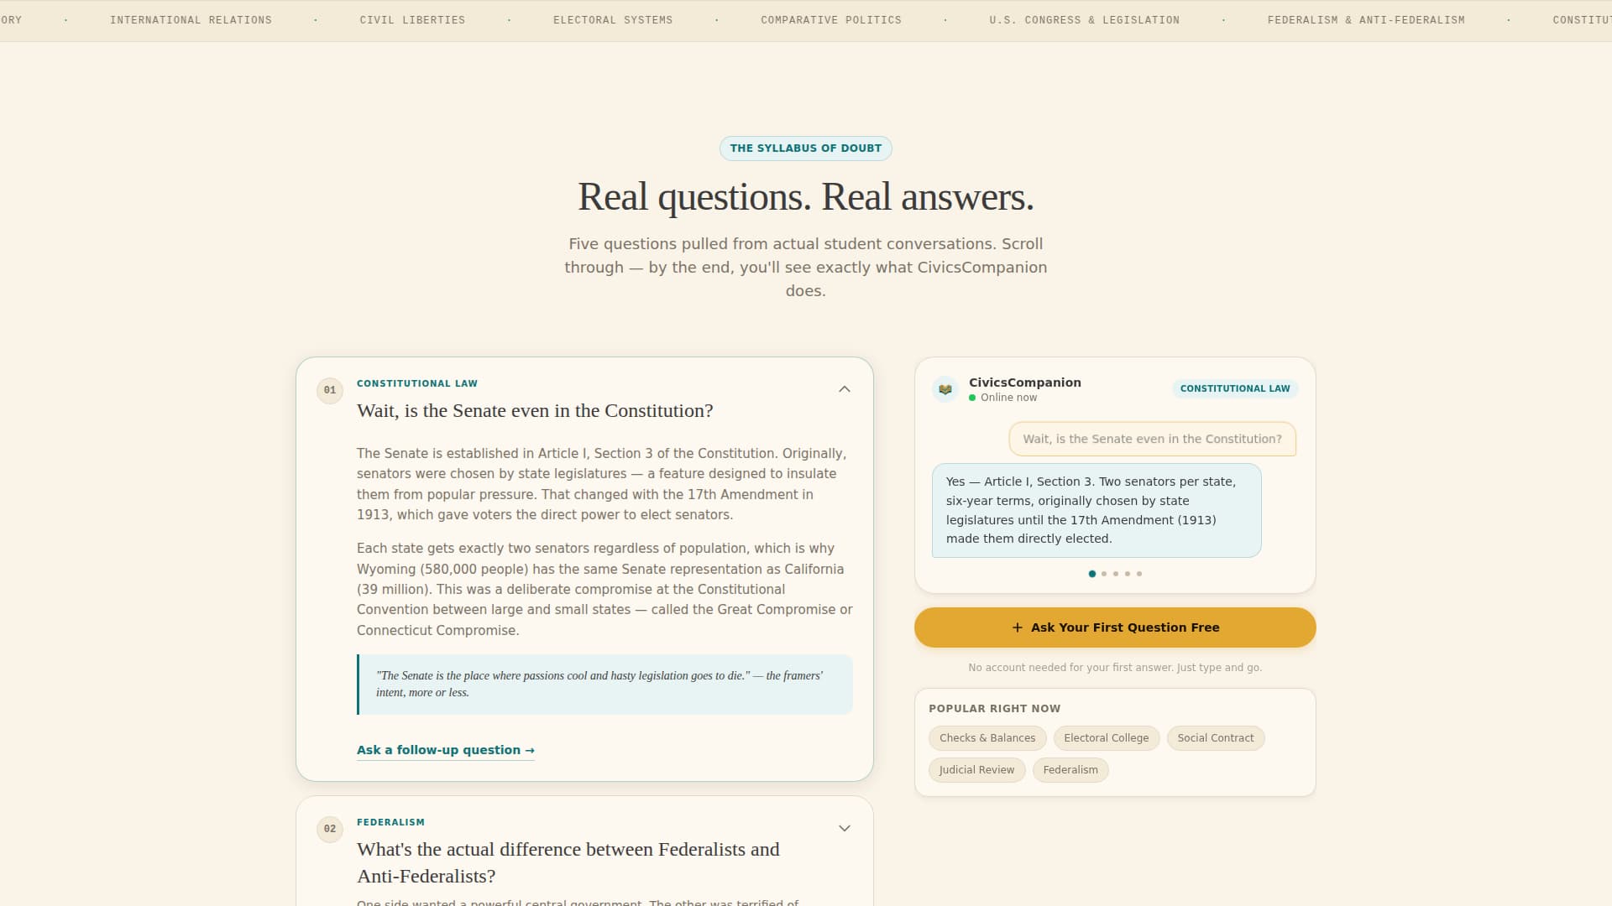Viewport: 1612px width, 906px height.
Task: Click the green Online now status dot
Action: coord(974,398)
